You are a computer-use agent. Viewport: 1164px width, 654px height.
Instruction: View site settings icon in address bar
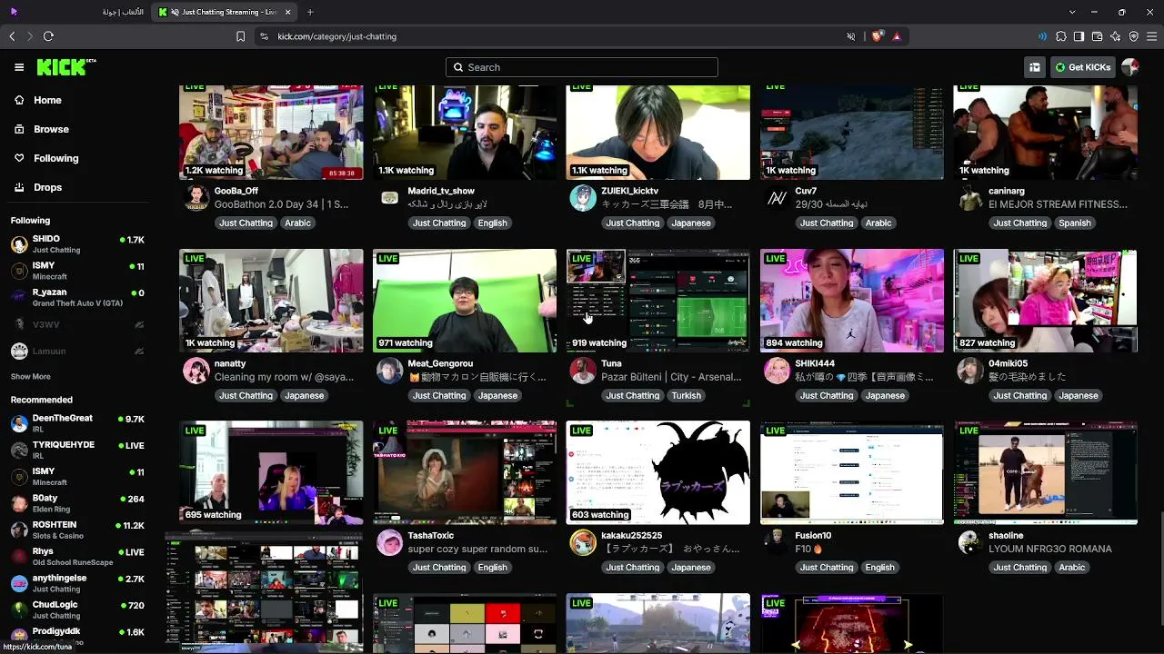264,36
